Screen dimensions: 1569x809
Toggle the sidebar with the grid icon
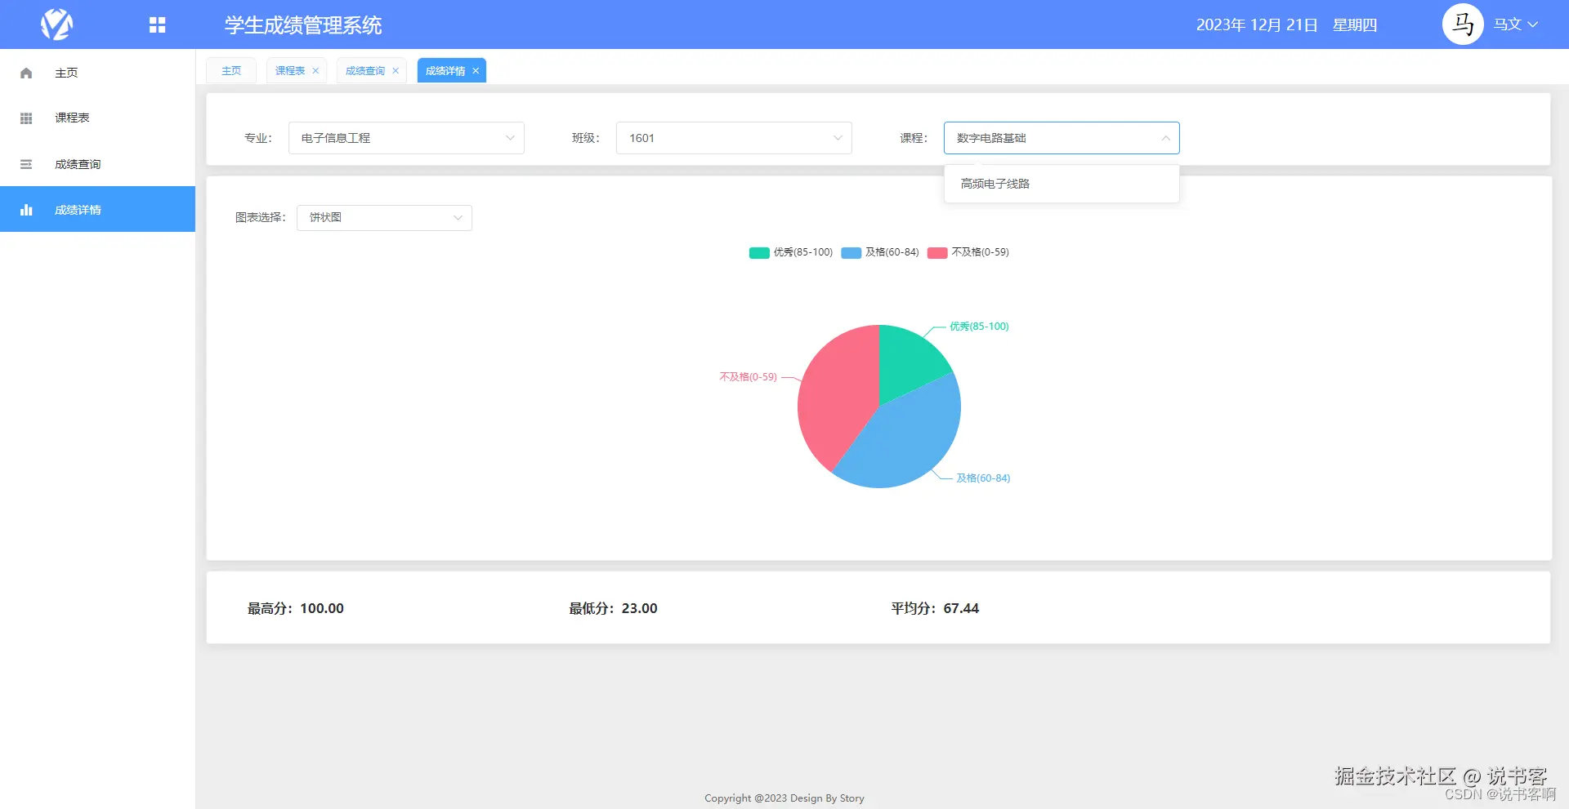point(158,25)
